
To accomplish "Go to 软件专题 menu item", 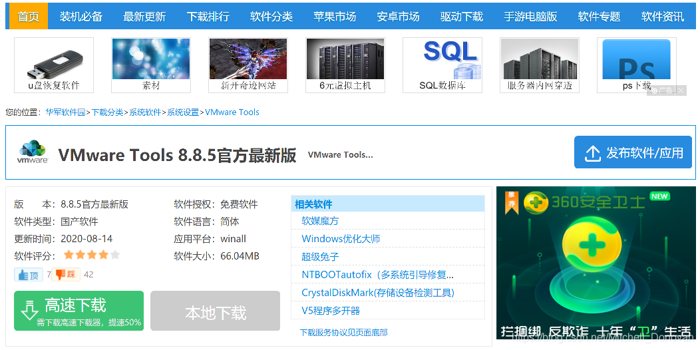I will [599, 17].
